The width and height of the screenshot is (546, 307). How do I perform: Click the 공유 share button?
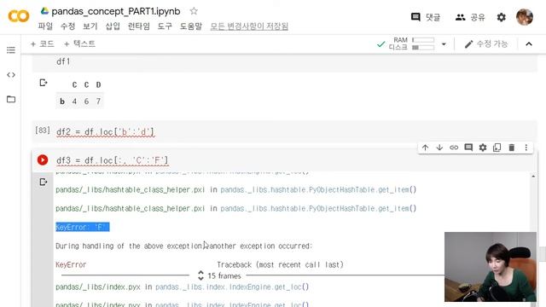pos(470,17)
